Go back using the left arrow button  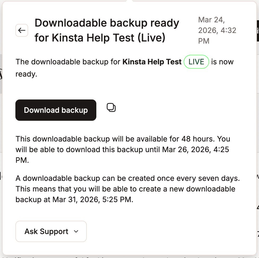click(x=22, y=31)
